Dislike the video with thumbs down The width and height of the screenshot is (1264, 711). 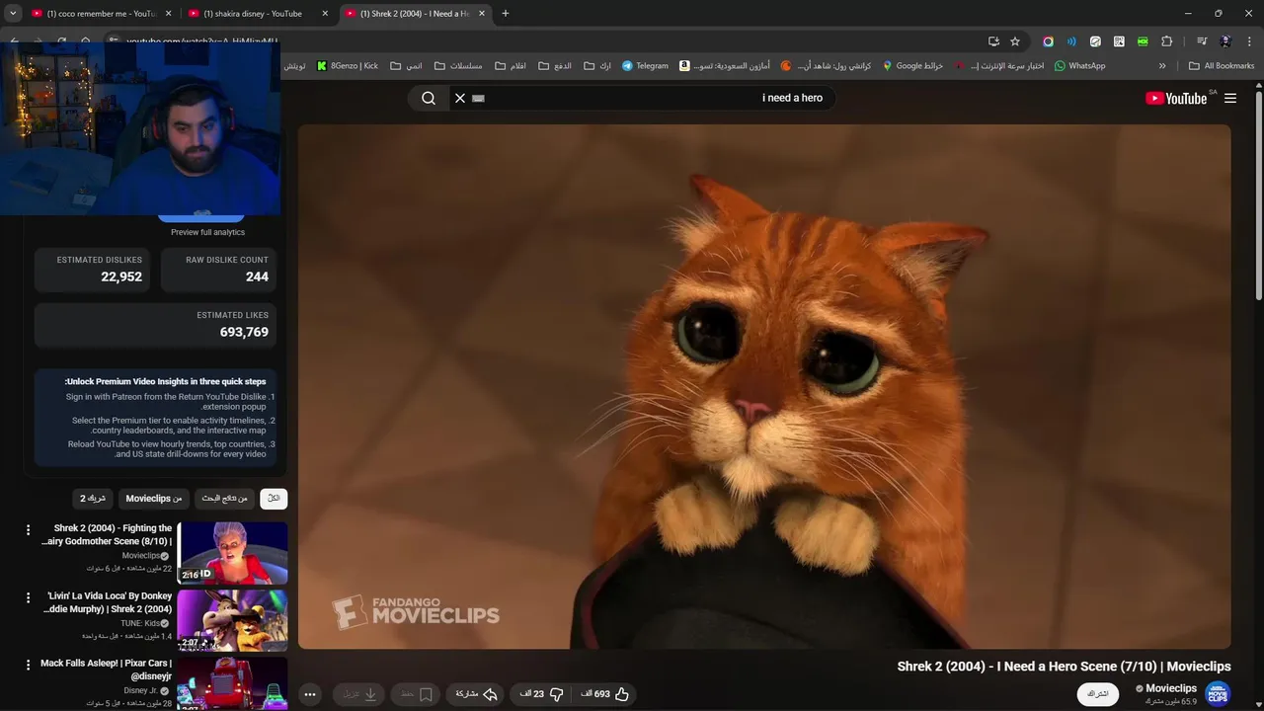coord(542,694)
